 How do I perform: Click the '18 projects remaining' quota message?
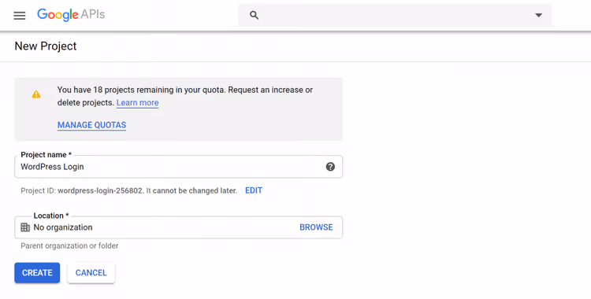point(185,96)
